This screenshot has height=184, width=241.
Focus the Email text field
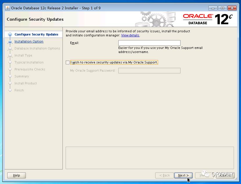[x=149, y=43]
